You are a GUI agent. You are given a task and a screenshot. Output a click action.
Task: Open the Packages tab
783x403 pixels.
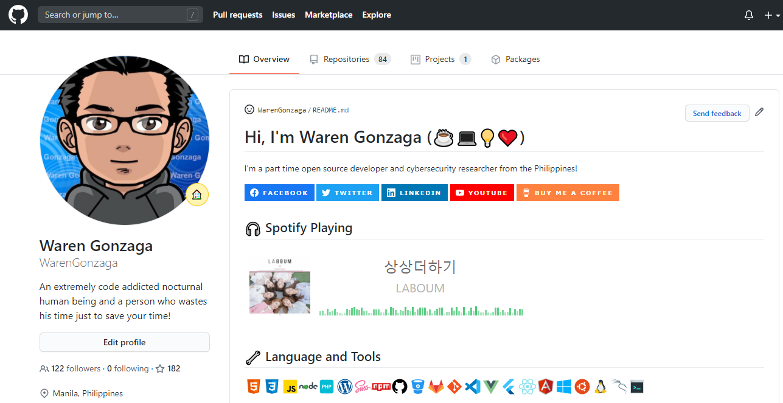(x=515, y=59)
